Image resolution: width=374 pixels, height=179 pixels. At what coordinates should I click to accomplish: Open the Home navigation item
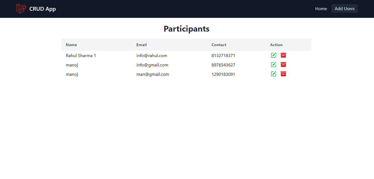tap(321, 9)
